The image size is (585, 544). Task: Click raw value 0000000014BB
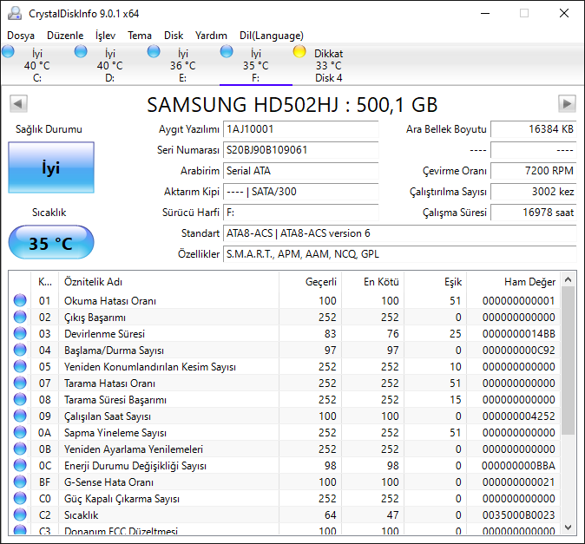coord(518,334)
